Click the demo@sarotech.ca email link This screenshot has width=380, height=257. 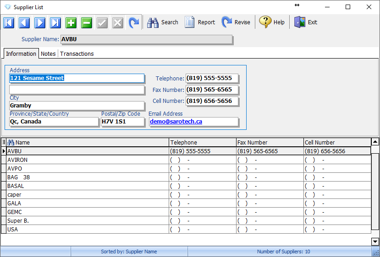click(176, 122)
